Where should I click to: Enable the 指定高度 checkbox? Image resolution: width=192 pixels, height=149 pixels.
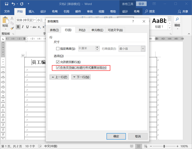(x=58, y=49)
